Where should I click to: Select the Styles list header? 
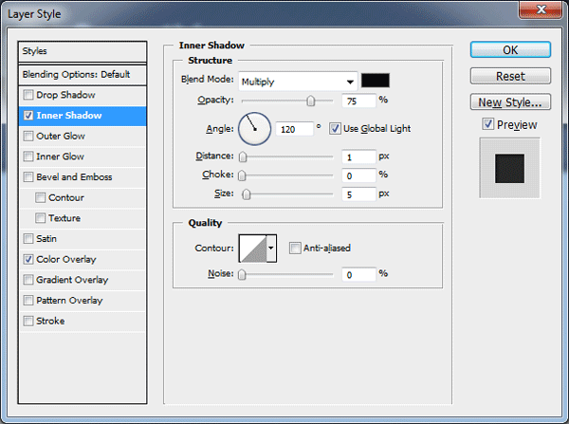[x=83, y=51]
